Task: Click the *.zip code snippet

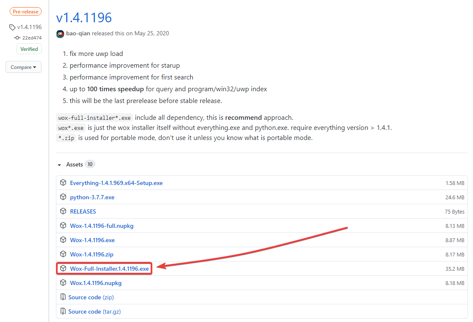Action: click(x=66, y=138)
